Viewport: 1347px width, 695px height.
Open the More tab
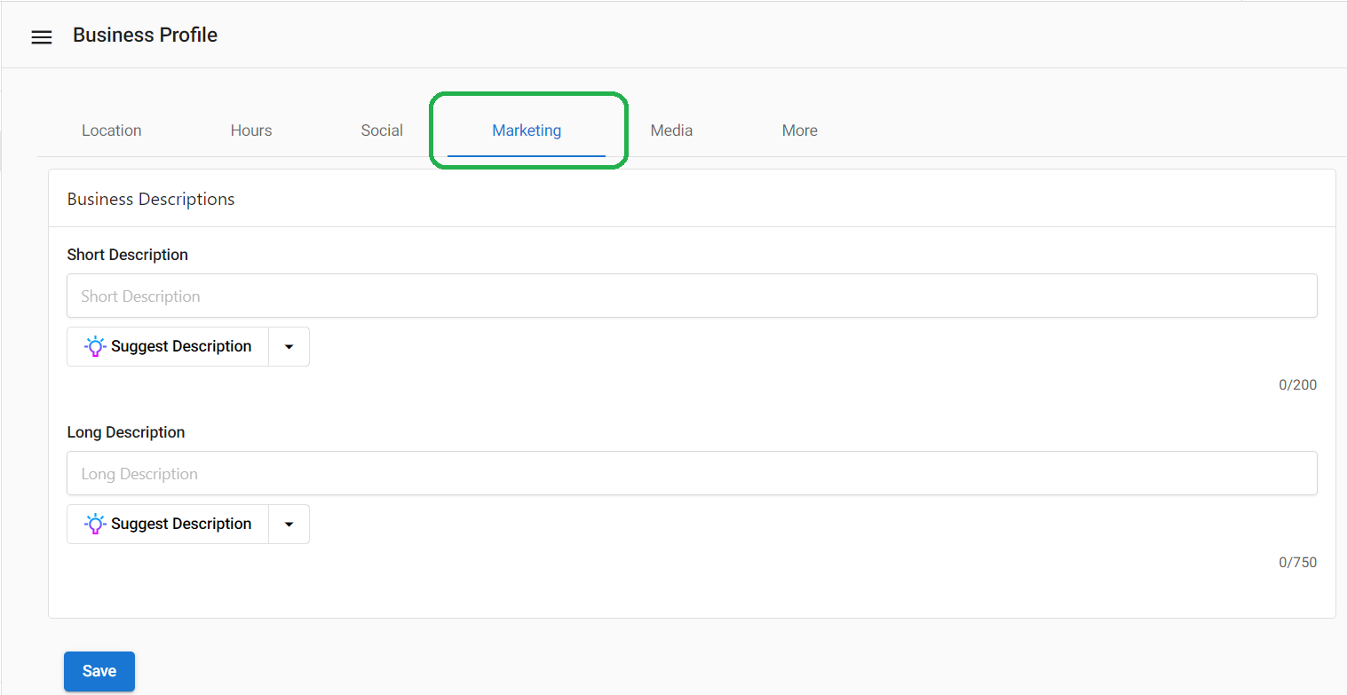click(x=799, y=130)
